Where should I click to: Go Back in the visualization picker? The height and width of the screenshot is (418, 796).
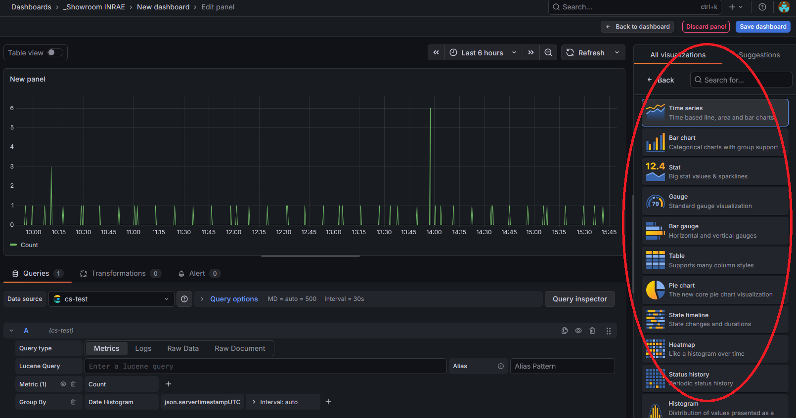pos(661,80)
